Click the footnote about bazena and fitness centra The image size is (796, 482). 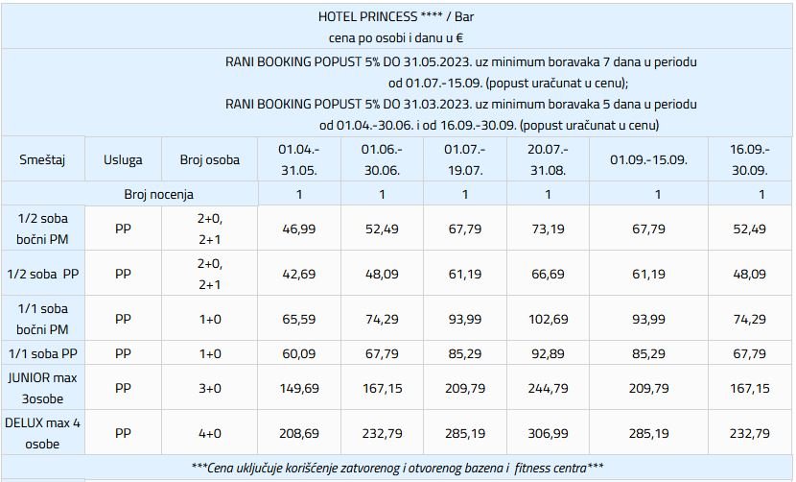coord(397,468)
